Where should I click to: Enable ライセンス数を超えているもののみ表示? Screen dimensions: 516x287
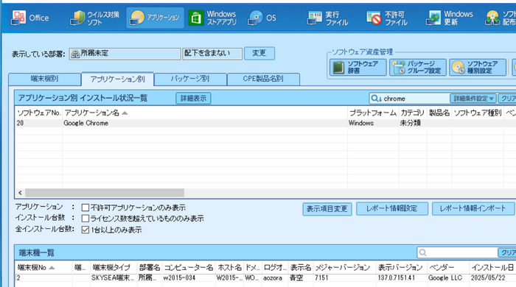tap(86, 219)
